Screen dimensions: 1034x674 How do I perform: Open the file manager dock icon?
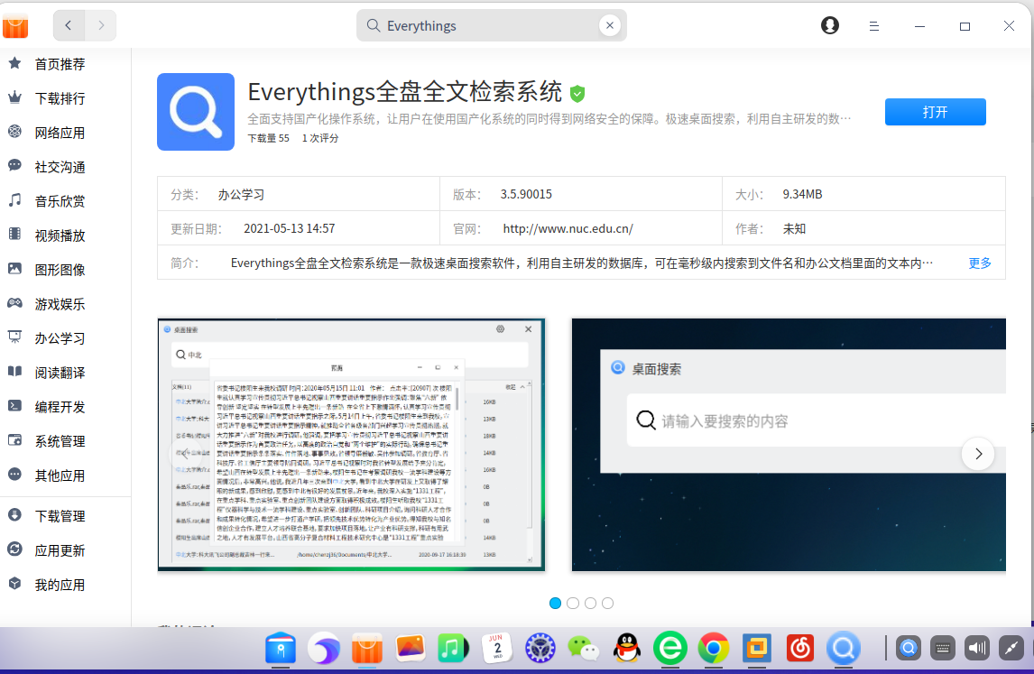coord(281,649)
